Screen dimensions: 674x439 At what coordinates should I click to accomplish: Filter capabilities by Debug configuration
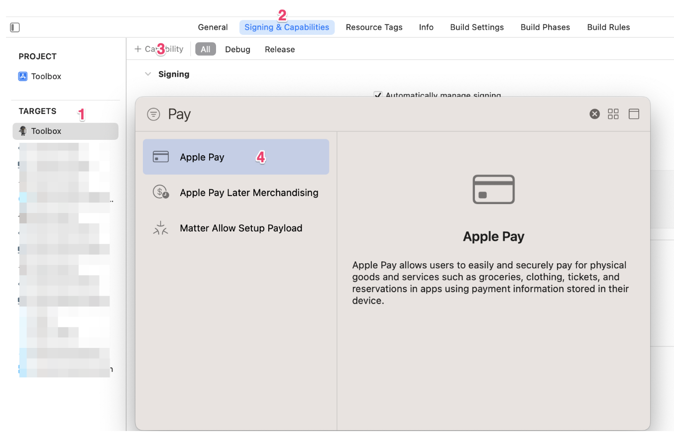point(237,49)
